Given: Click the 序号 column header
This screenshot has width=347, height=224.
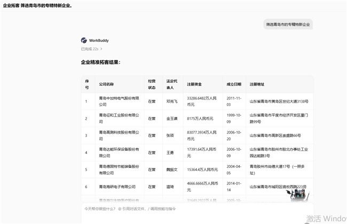Looking at the screenshot, I should click(87, 84).
